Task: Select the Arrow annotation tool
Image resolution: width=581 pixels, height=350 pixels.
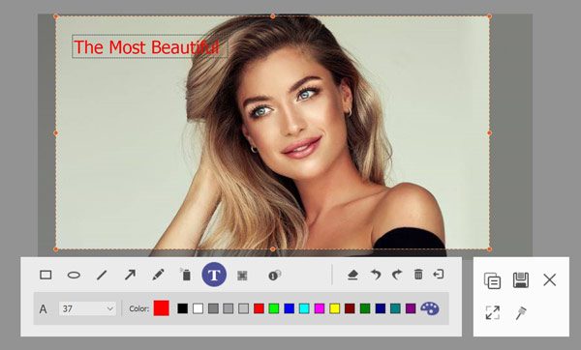Action: [130, 275]
